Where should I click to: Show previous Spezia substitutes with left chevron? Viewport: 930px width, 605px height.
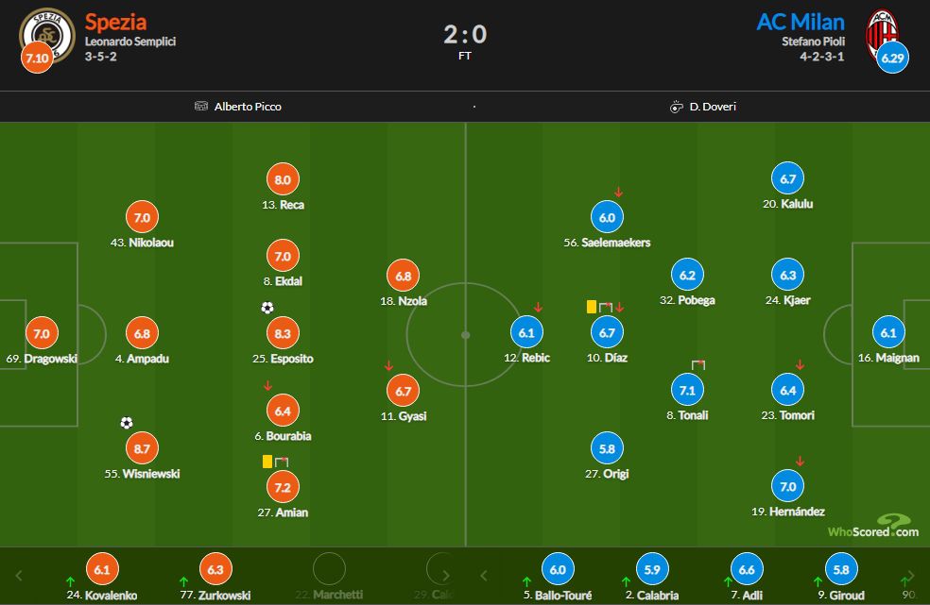pyautogui.click(x=18, y=576)
